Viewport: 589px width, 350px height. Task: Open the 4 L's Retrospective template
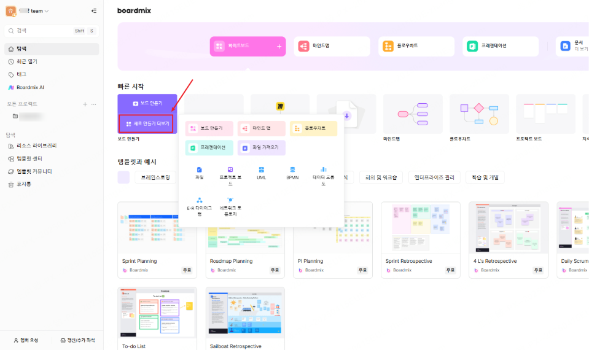coord(509,240)
